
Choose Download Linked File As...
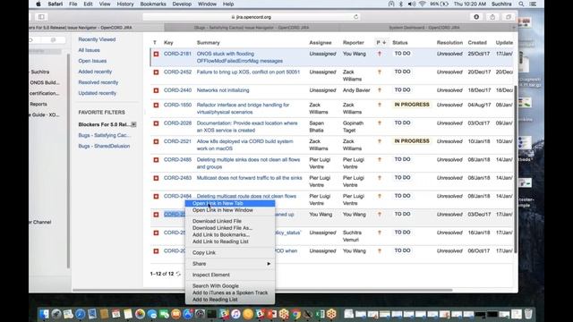(230, 228)
